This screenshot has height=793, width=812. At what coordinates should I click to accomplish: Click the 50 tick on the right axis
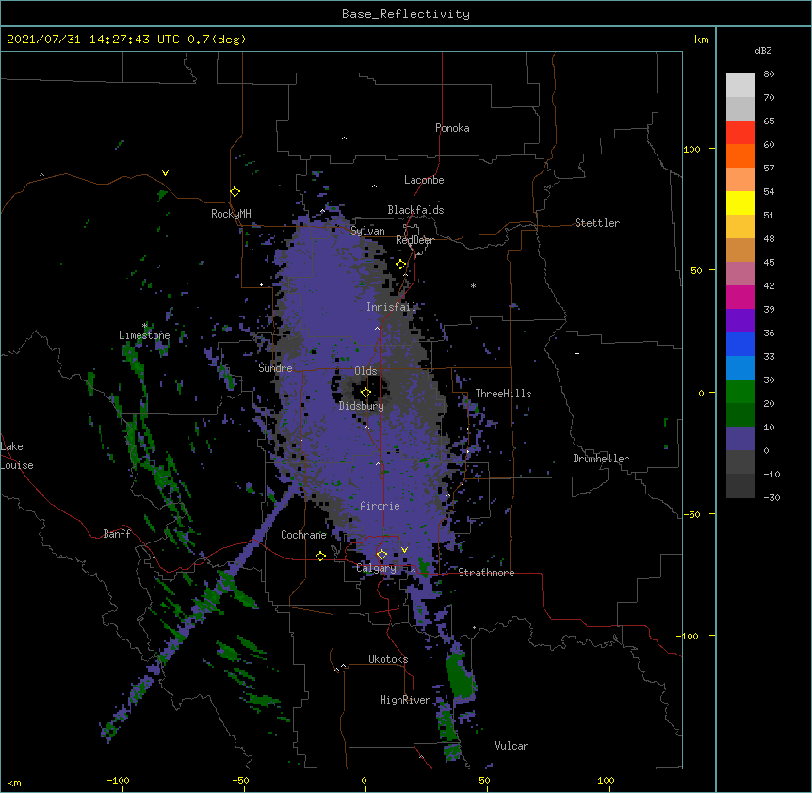click(696, 270)
